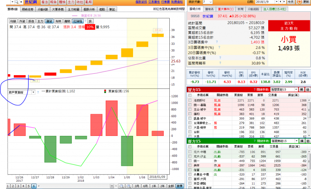Toggle the 均線 chart overlay
The image size is (311, 189).
(13, 21)
